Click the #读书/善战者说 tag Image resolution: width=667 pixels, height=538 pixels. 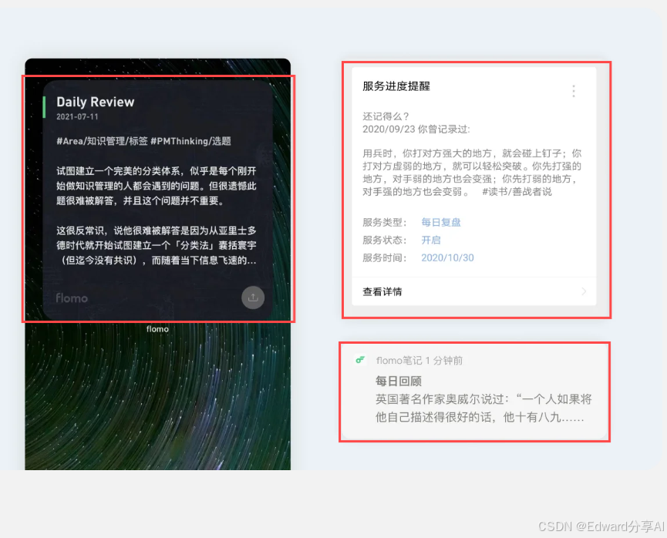[517, 192]
